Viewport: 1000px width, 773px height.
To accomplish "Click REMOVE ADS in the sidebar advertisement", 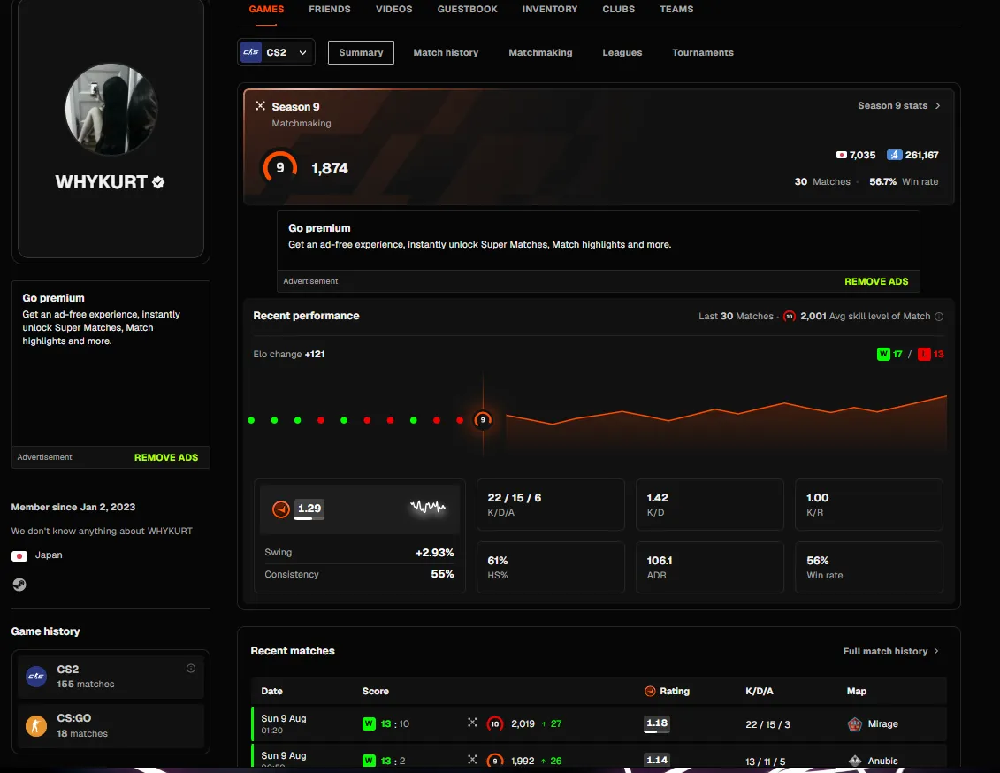I will point(166,457).
